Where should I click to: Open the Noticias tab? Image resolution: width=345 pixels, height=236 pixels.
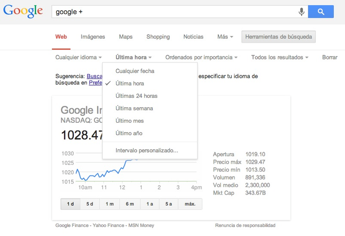click(193, 37)
